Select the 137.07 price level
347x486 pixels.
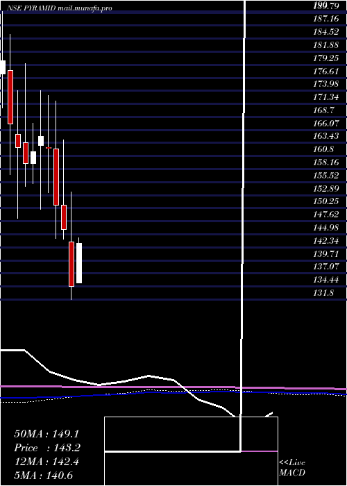pos(326,267)
